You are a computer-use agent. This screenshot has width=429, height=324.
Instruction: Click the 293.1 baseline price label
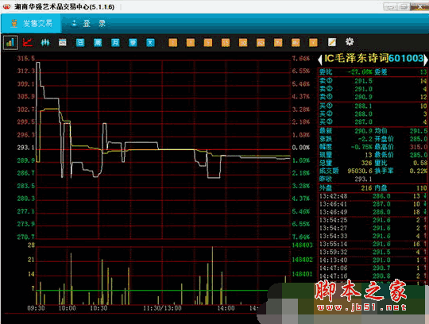tap(26, 148)
